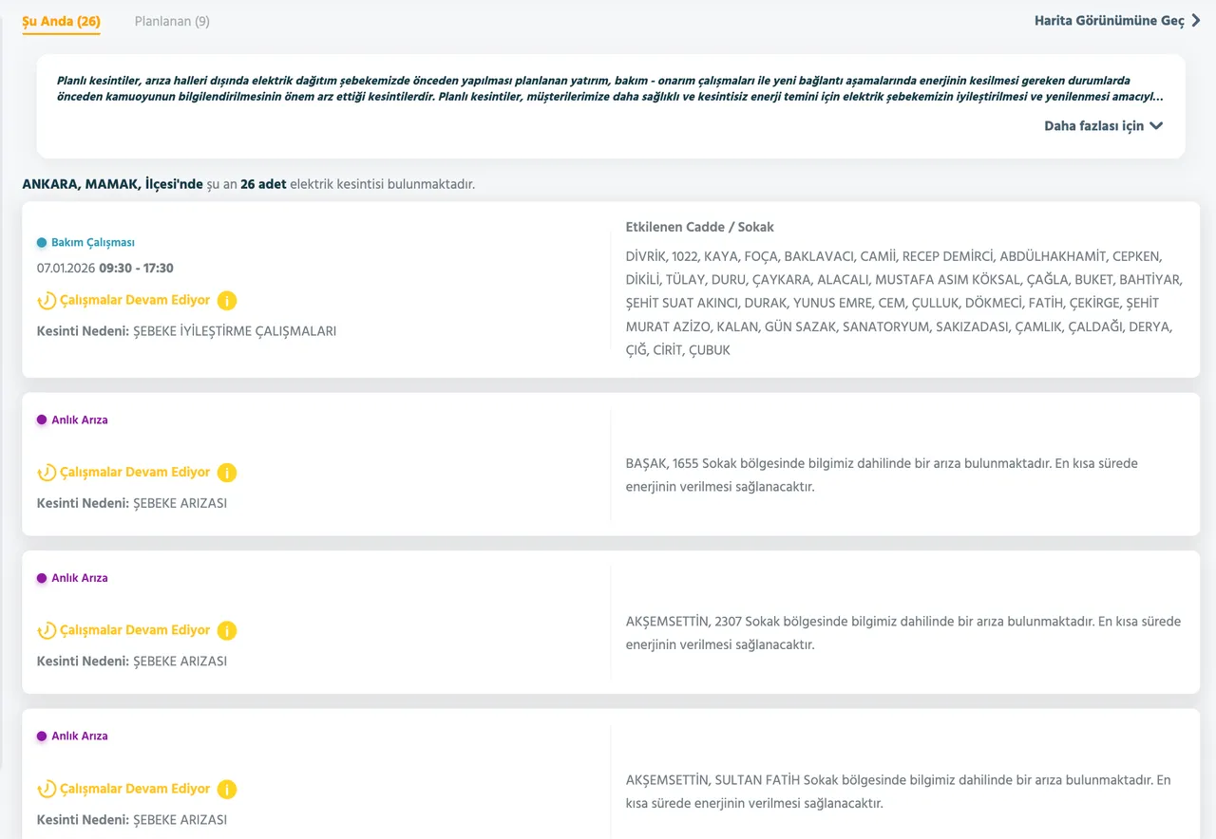
Task: Open the info icon in the Bakım Çalışması card
Action: click(226, 301)
